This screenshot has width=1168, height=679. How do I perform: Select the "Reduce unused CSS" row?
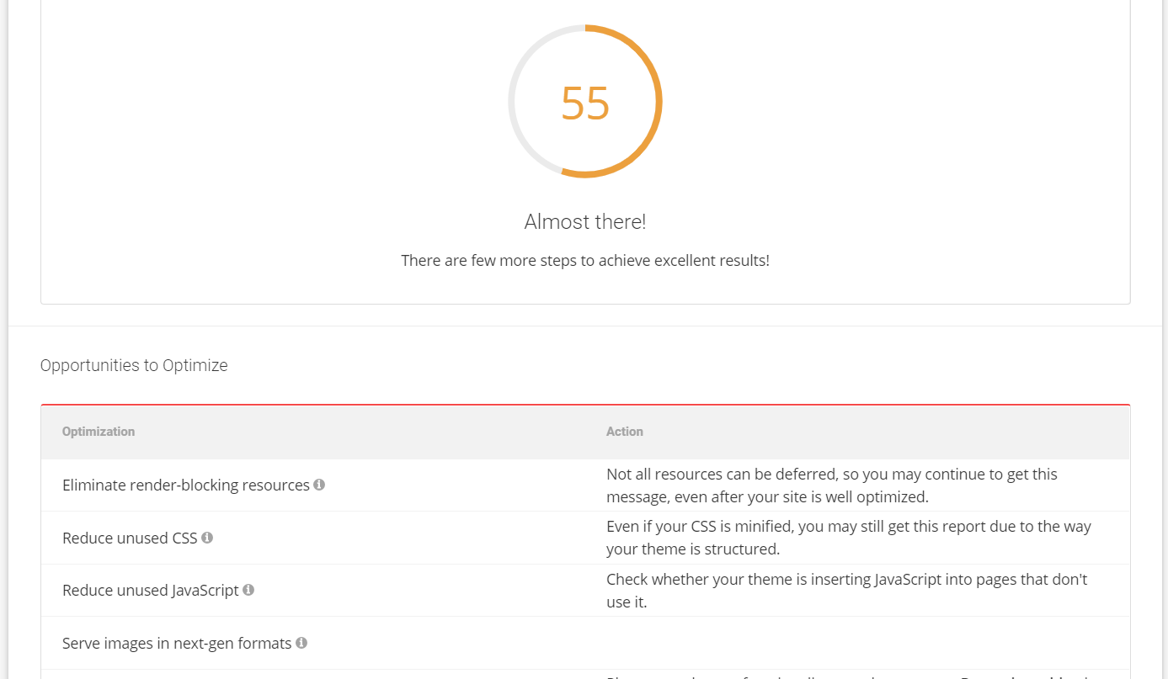337,537
